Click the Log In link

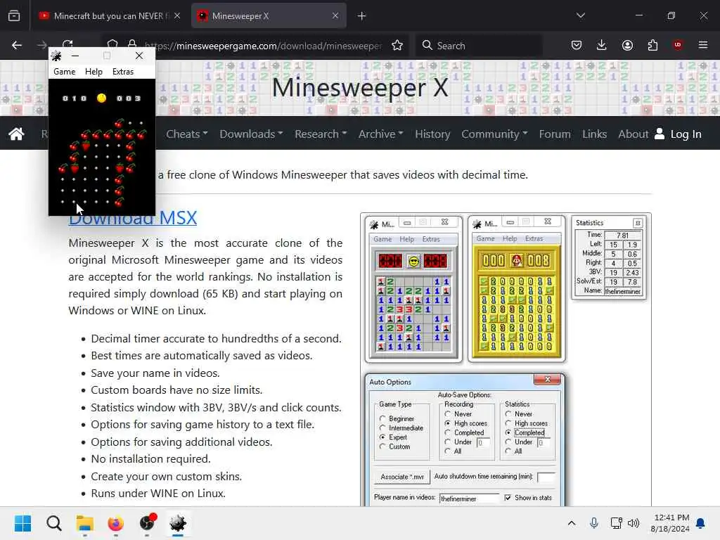click(686, 134)
